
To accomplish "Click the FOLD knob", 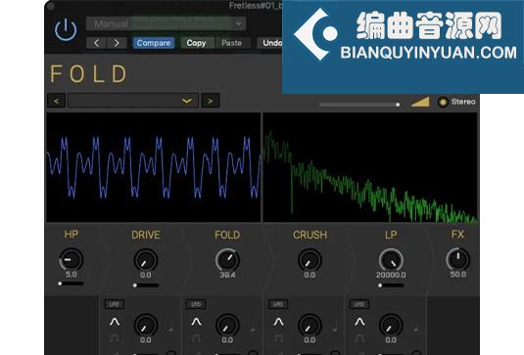I will 227,259.
